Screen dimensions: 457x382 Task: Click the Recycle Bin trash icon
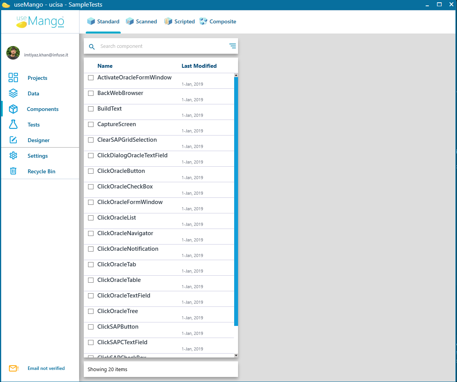(13, 171)
